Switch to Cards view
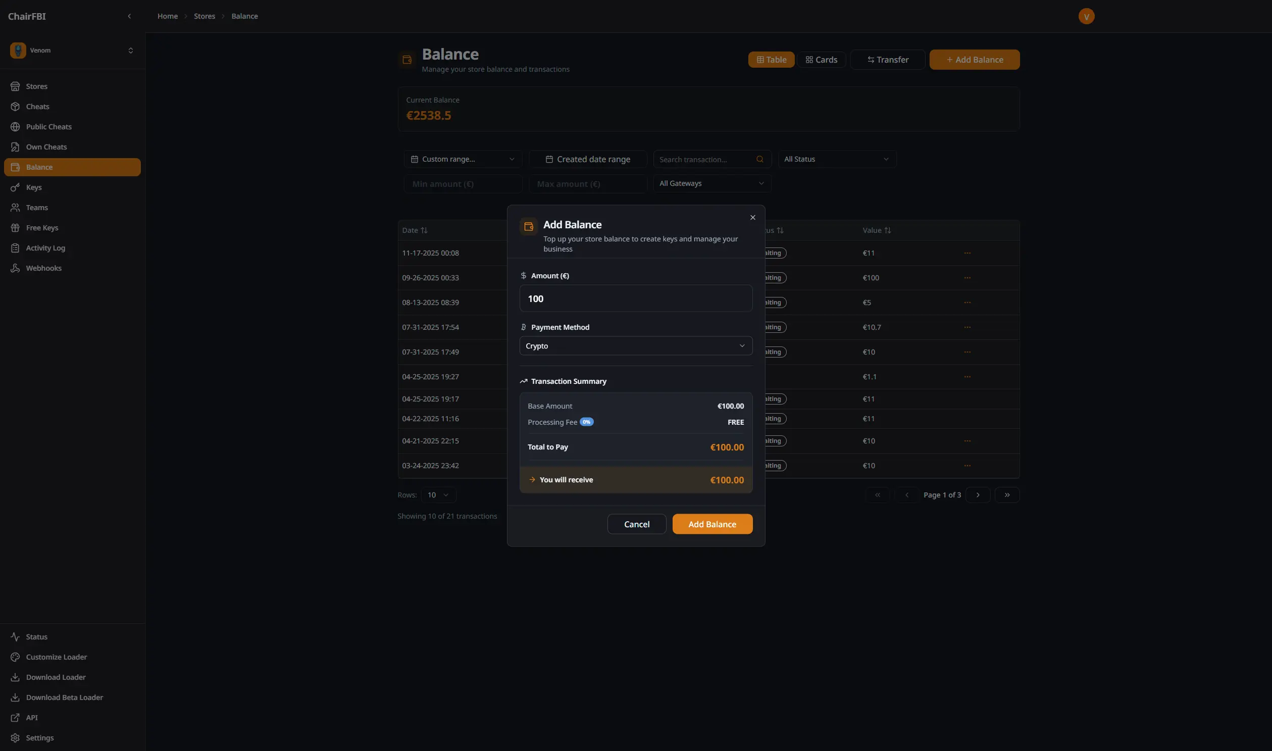The image size is (1272, 751). tap(821, 60)
